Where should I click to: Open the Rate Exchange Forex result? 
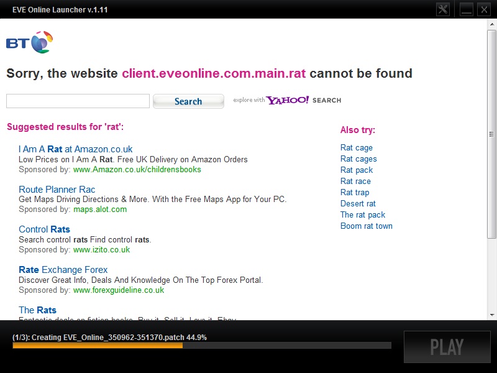point(63,270)
